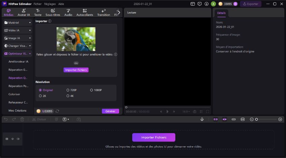Open the downloads icon in the title bar
The image size is (286, 158).
coord(207,4)
